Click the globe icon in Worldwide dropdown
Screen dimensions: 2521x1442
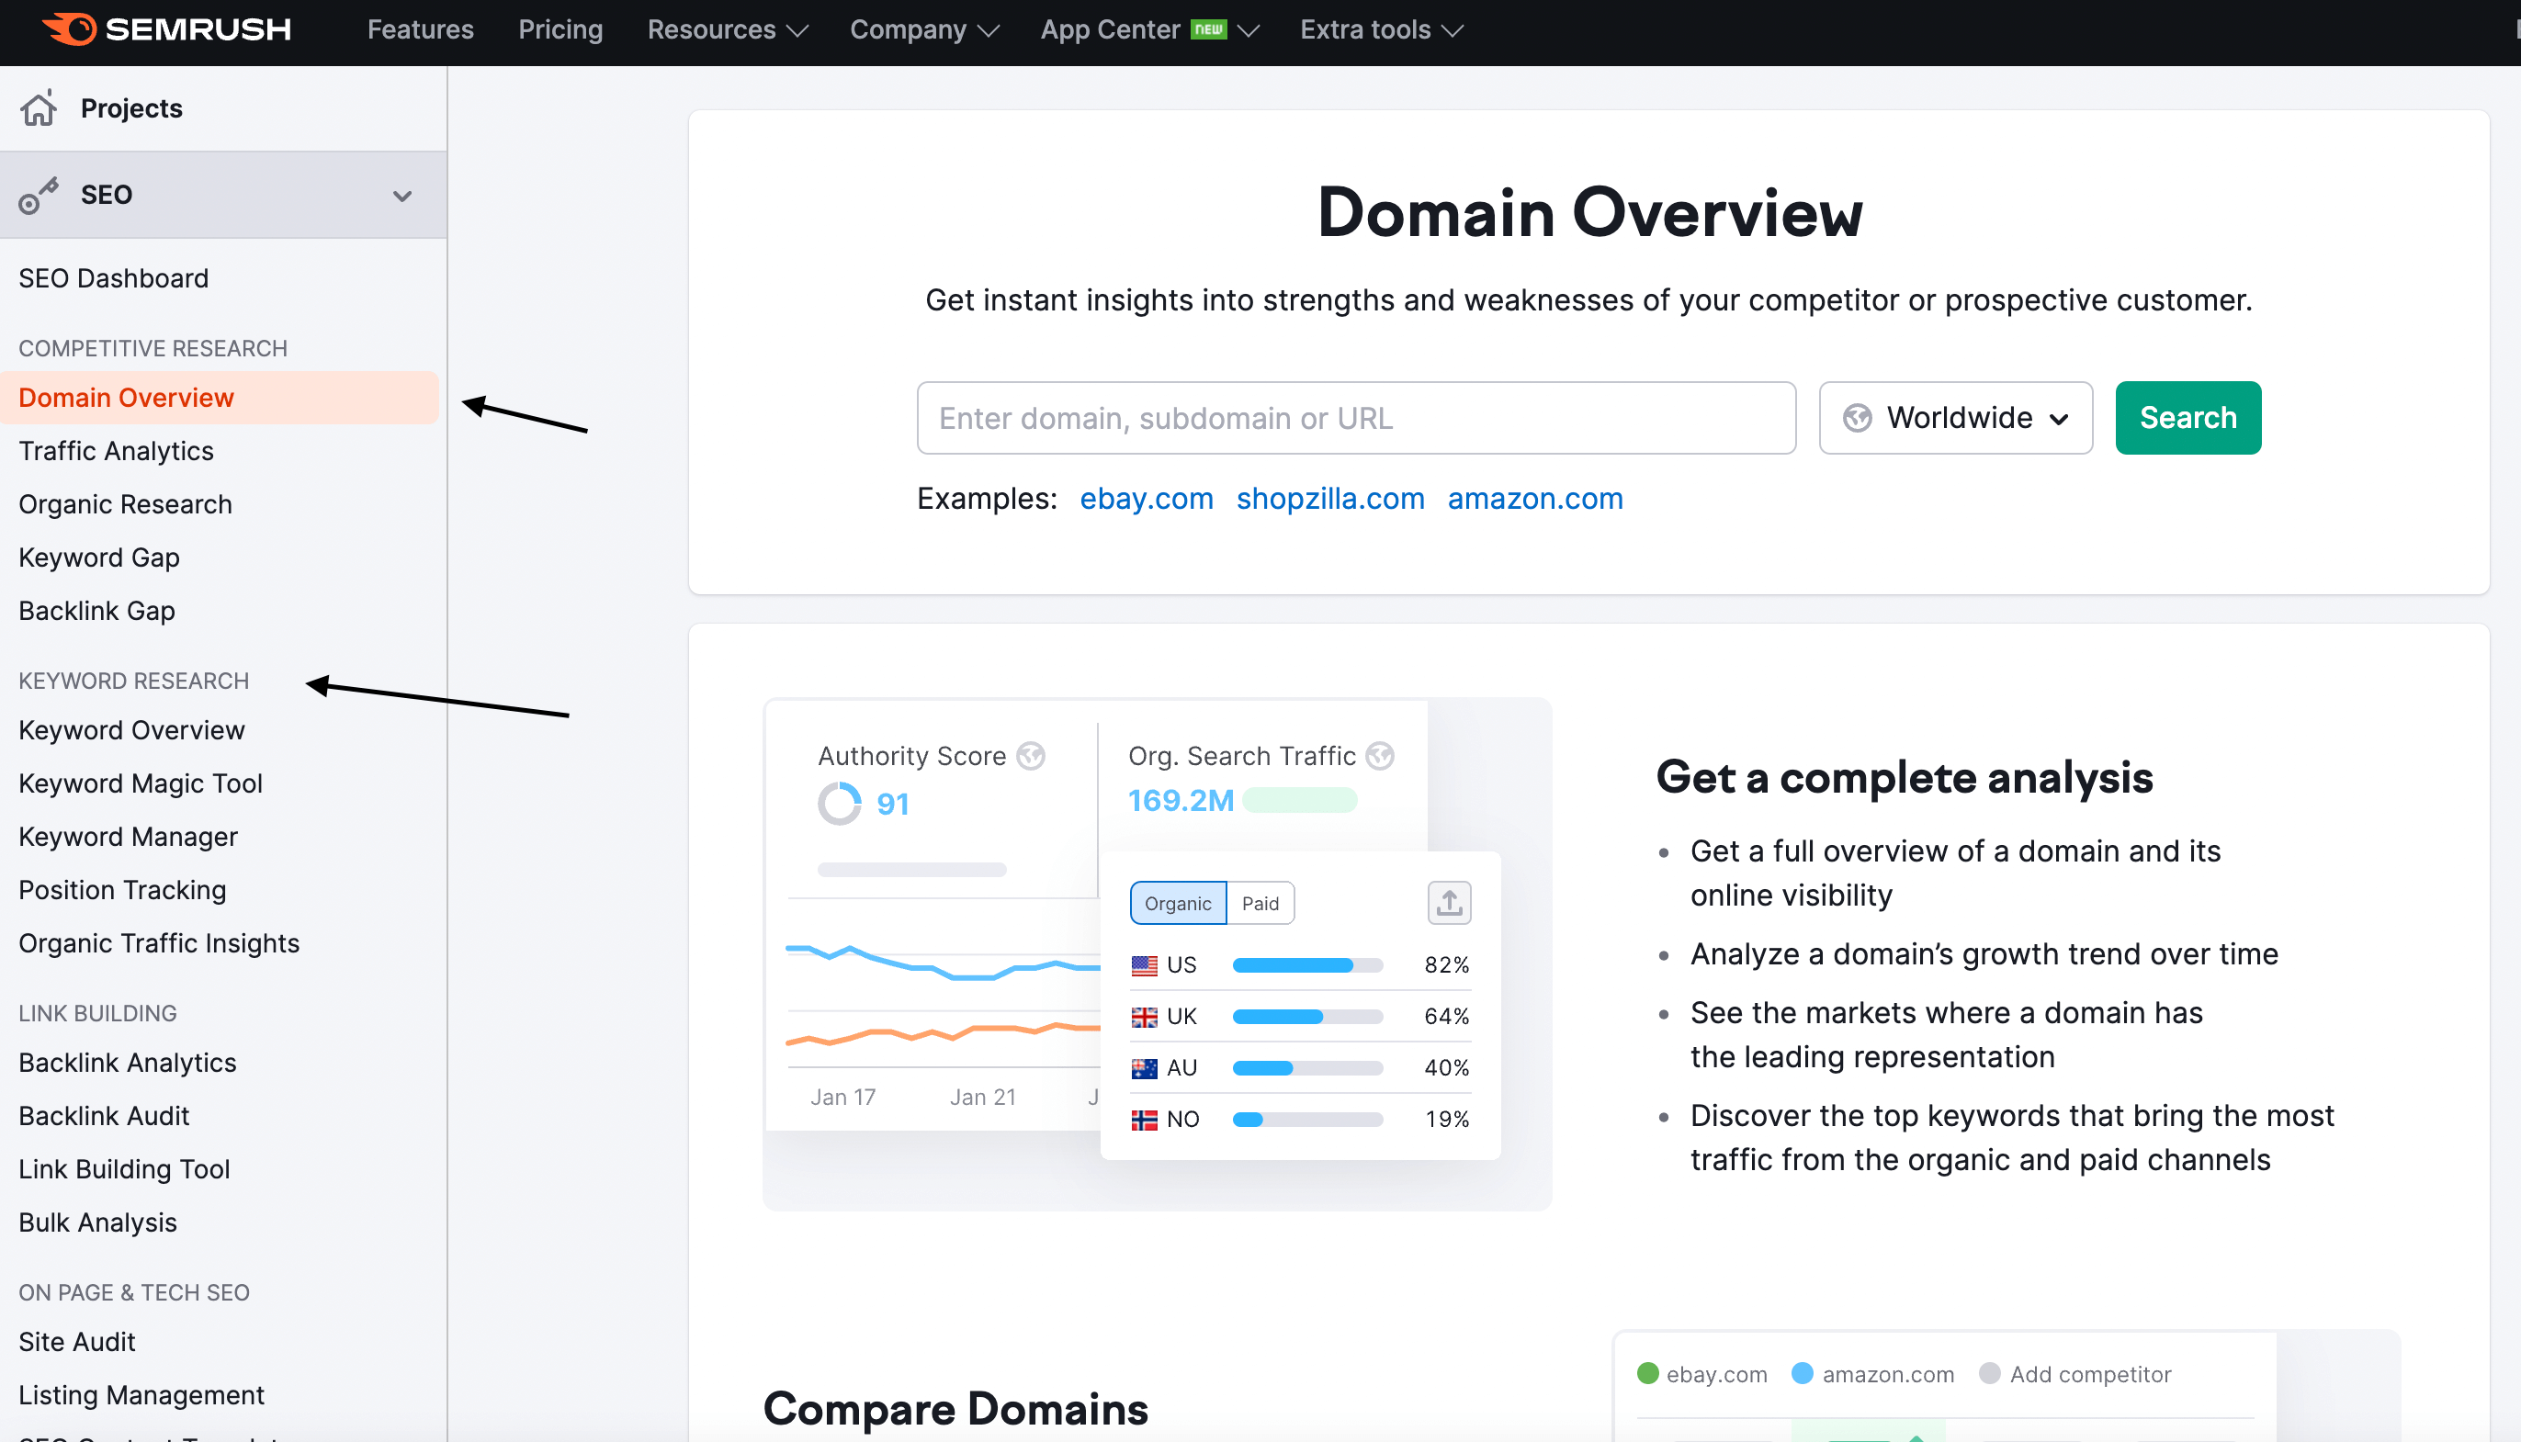1858,418
